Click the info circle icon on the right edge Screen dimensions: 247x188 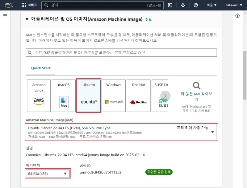click(x=237, y=15)
